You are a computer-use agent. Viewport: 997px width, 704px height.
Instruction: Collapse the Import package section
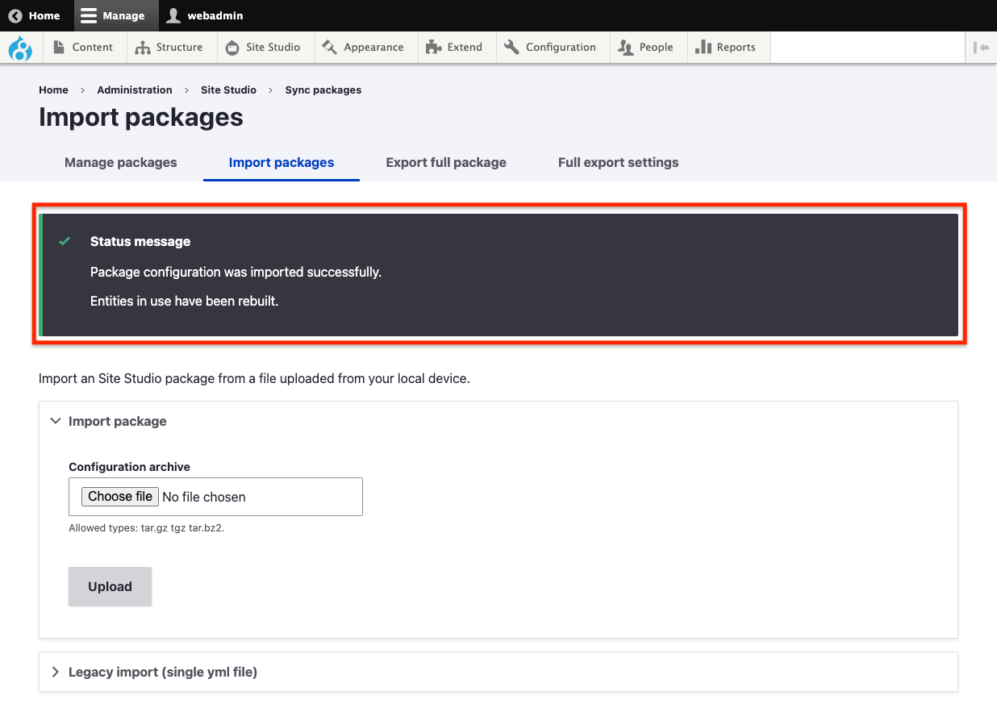click(x=117, y=421)
